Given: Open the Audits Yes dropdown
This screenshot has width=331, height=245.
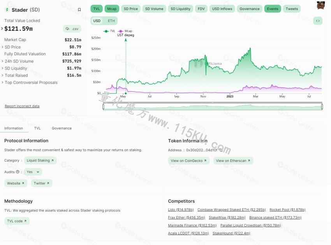Looking at the screenshot, I should [x=33, y=172].
